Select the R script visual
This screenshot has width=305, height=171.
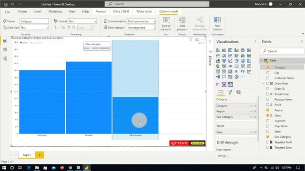pos(236,72)
